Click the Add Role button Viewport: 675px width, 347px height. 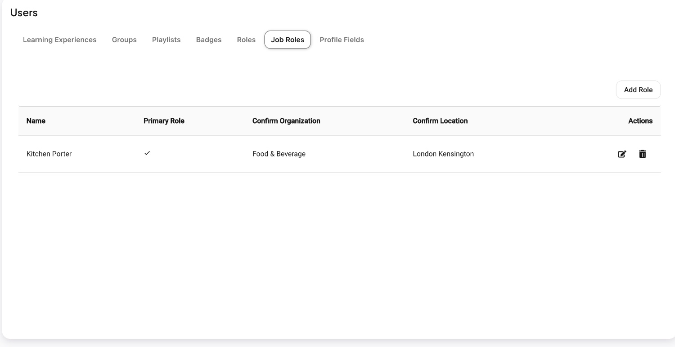pyautogui.click(x=638, y=90)
